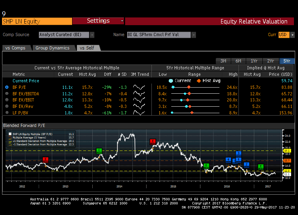Expand the Name dropdown arrow
The image size is (298, 215).
194,35
